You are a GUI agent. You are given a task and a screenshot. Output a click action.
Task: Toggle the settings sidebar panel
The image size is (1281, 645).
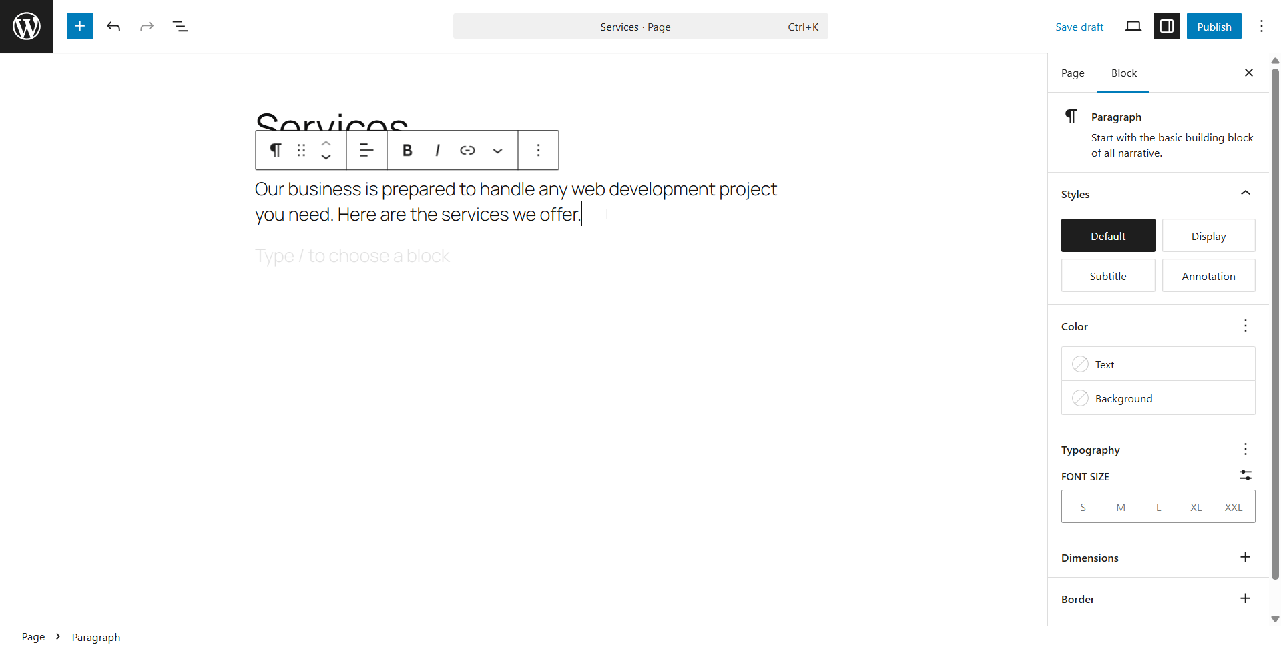1166,27
